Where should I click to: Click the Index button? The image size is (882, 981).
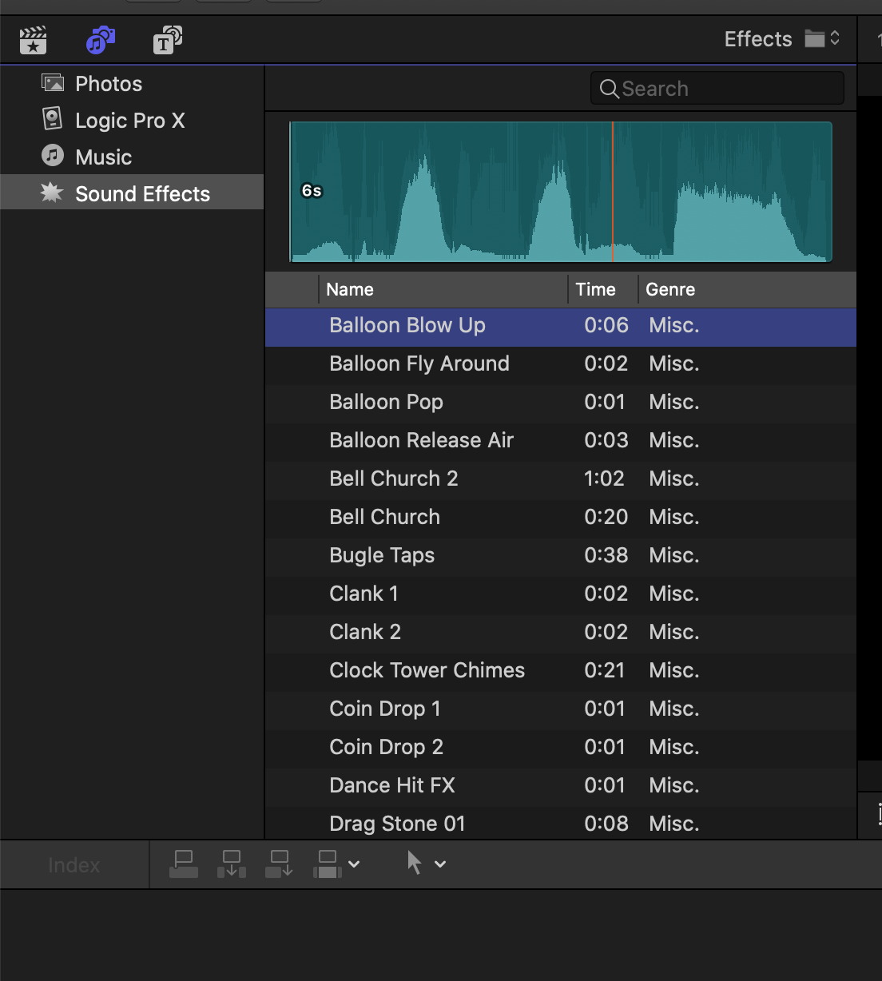click(x=74, y=865)
